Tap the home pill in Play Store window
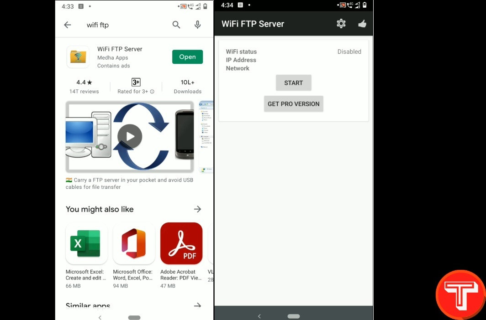This screenshot has width=486, height=320. coord(134,318)
